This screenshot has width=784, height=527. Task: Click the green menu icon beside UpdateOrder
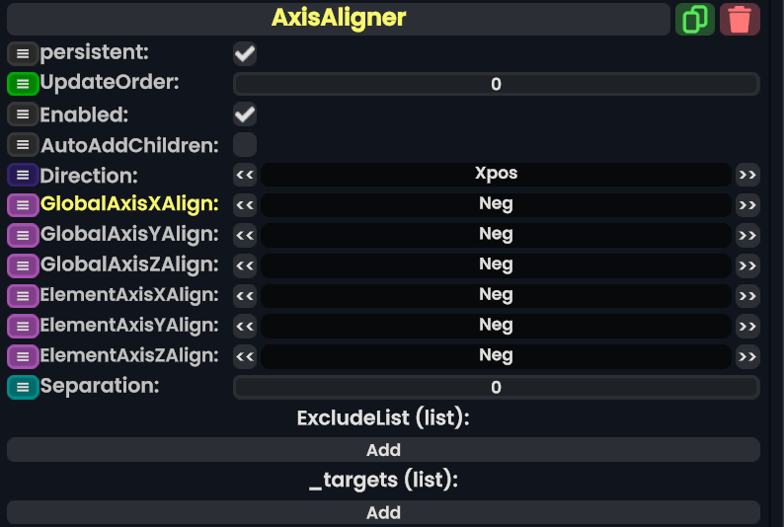click(22, 84)
